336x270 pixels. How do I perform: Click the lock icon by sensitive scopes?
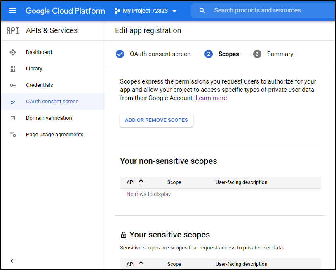click(123, 235)
